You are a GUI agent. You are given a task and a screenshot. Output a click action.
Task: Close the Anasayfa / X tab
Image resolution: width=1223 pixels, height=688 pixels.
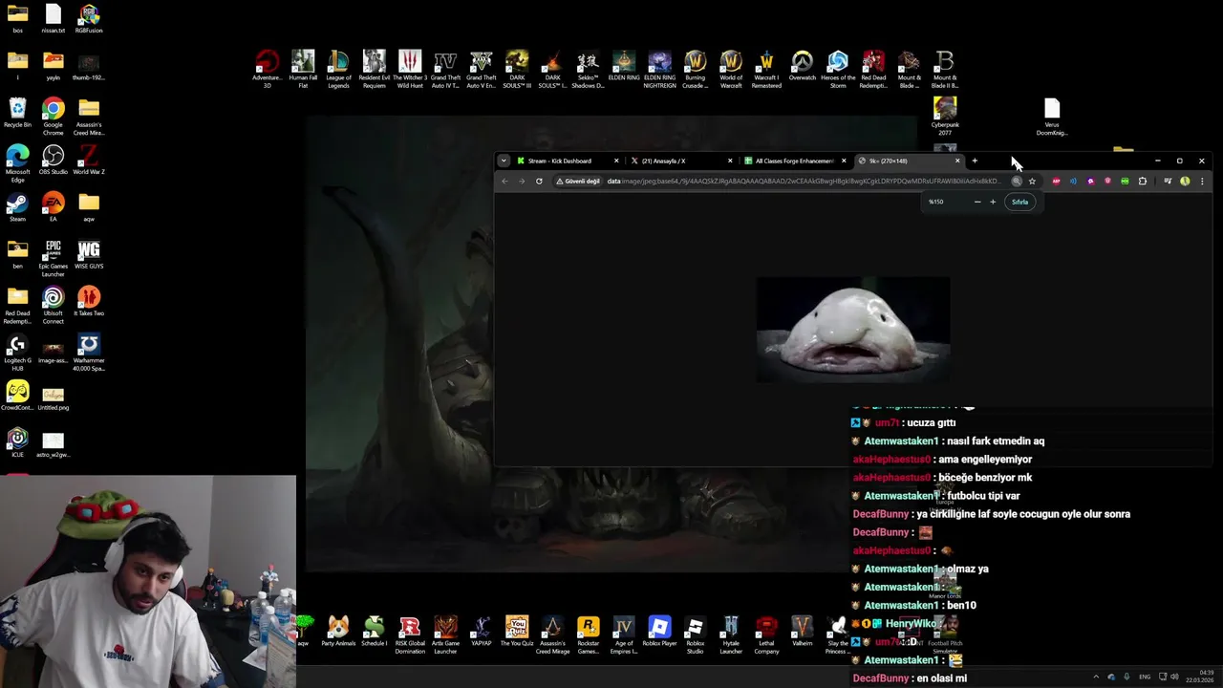coord(730,161)
